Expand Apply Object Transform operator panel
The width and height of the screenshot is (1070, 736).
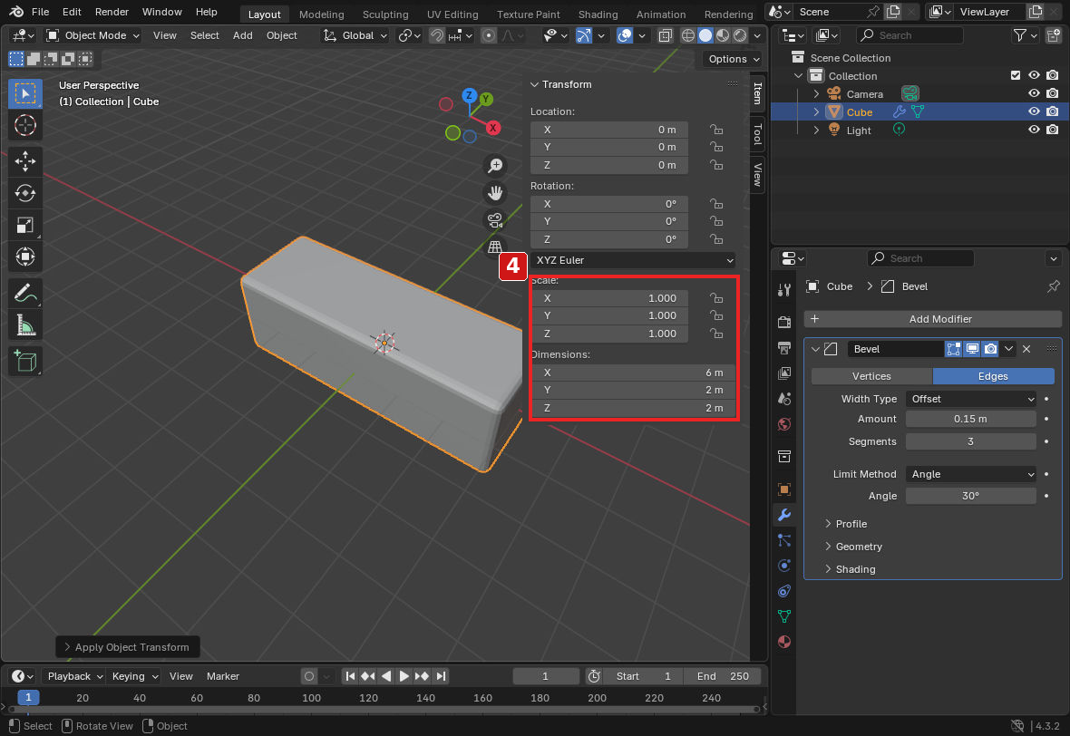coord(128,647)
